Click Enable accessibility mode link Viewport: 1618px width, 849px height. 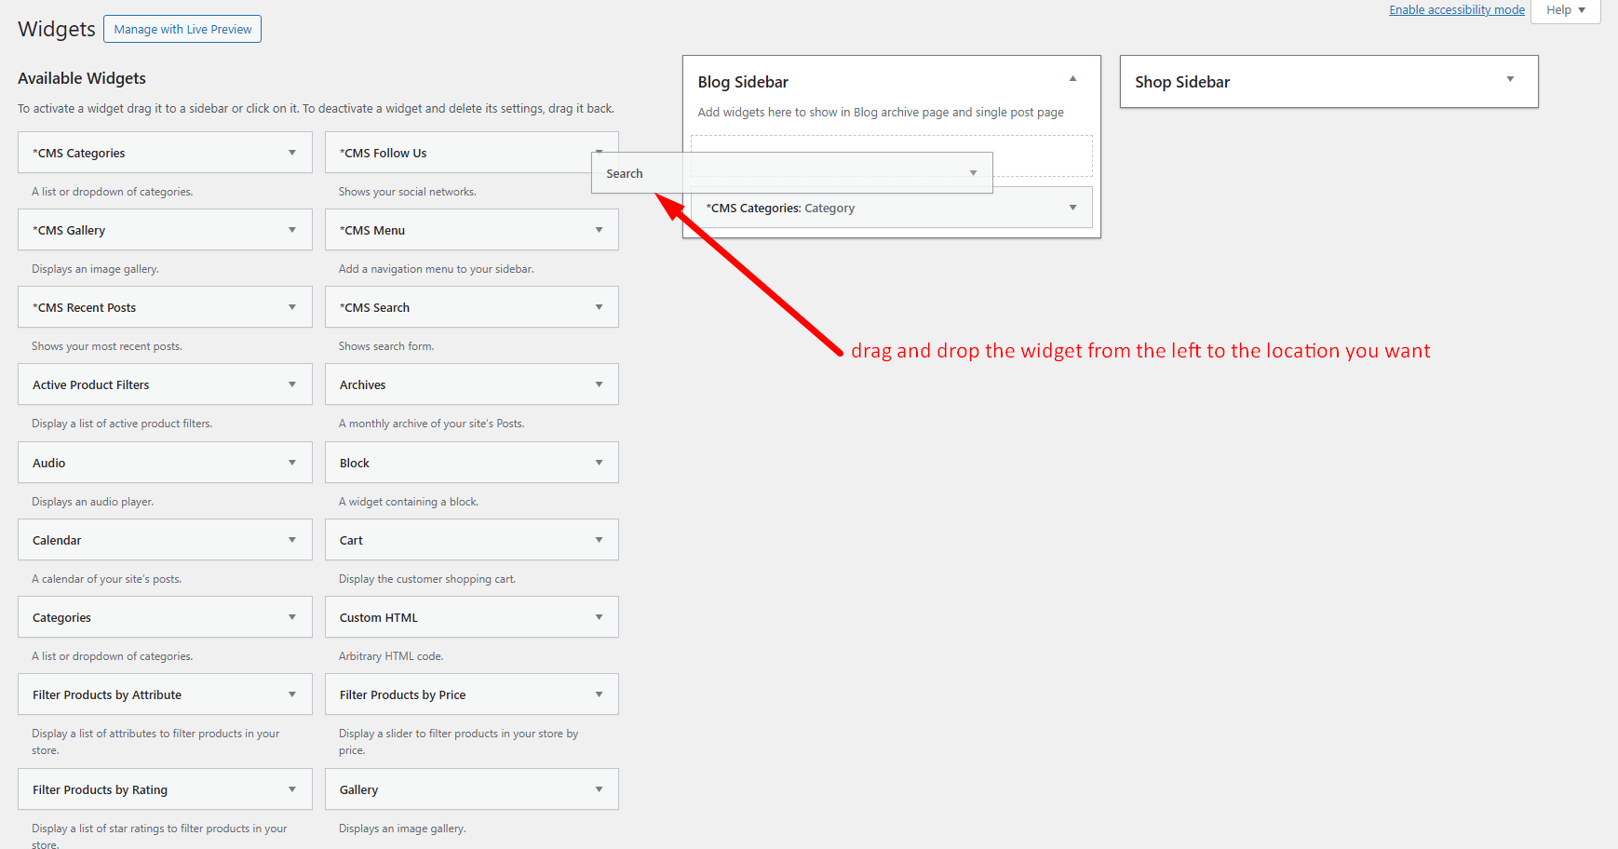click(1457, 10)
